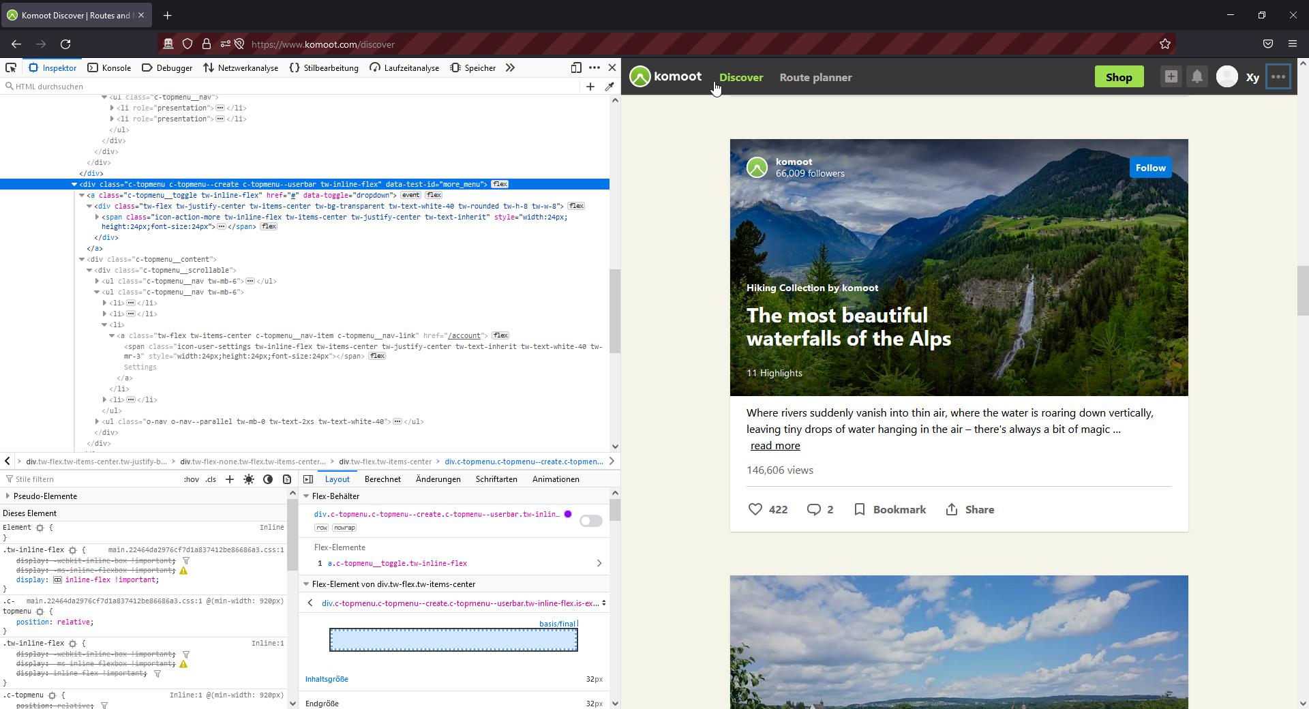1309x709 pixels.
Task: Create a new node with plus icon
Action: point(590,87)
